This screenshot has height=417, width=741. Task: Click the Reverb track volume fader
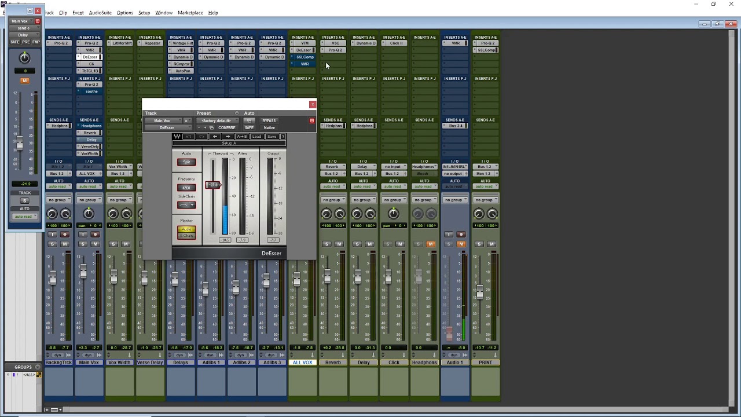tap(328, 276)
